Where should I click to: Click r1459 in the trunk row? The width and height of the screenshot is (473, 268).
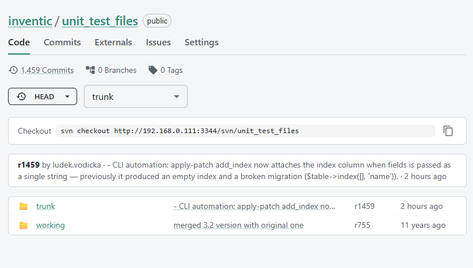coord(364,207)
